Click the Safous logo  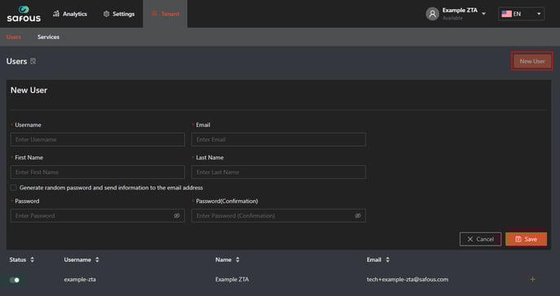pyautogui.click(x=24, y=14)
